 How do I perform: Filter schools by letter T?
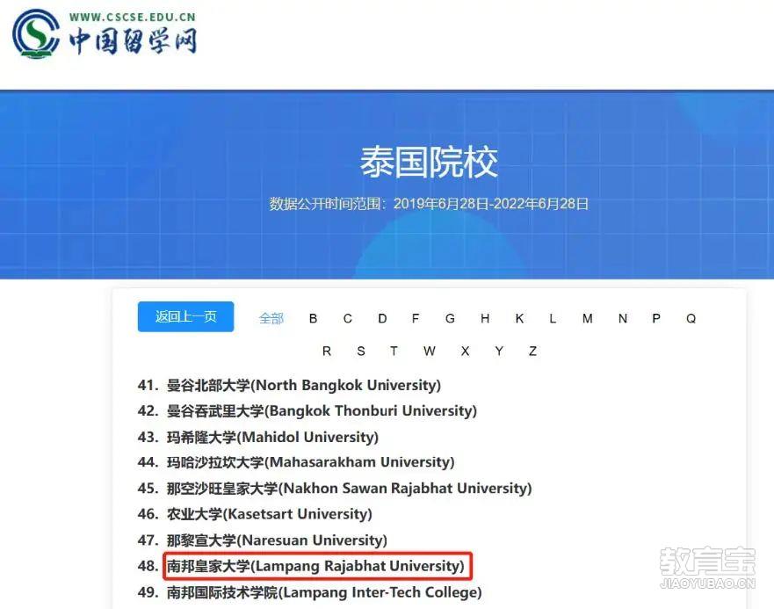[x=394, y=352]
